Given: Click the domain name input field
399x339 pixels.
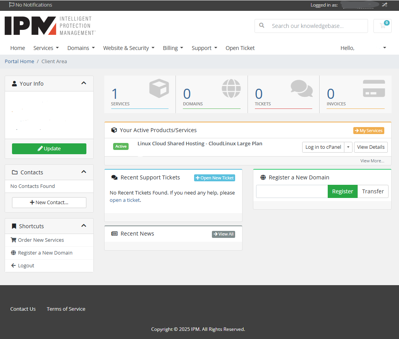Looking at the screenshot, I should (292, 191).
